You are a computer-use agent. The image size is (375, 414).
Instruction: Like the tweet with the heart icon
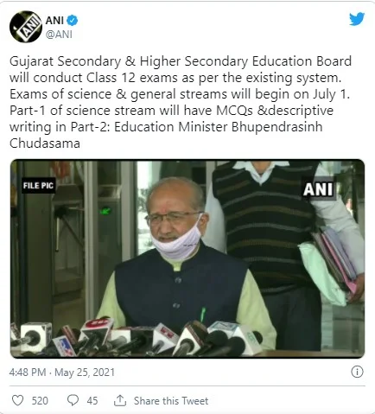coord(17,400)
